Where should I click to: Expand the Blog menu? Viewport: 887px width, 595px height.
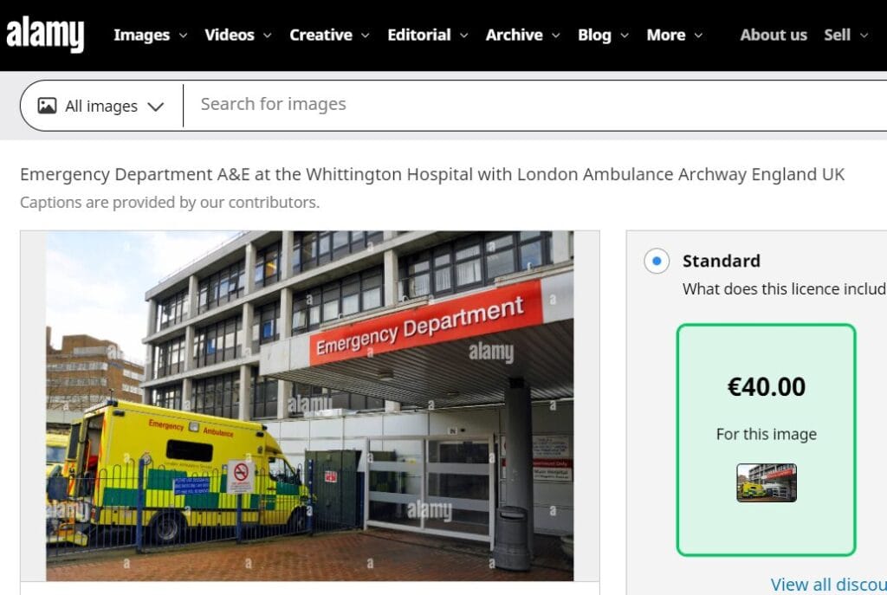click(x=603, y=35)
